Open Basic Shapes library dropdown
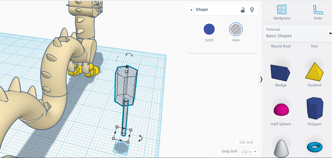 (297, 33)
